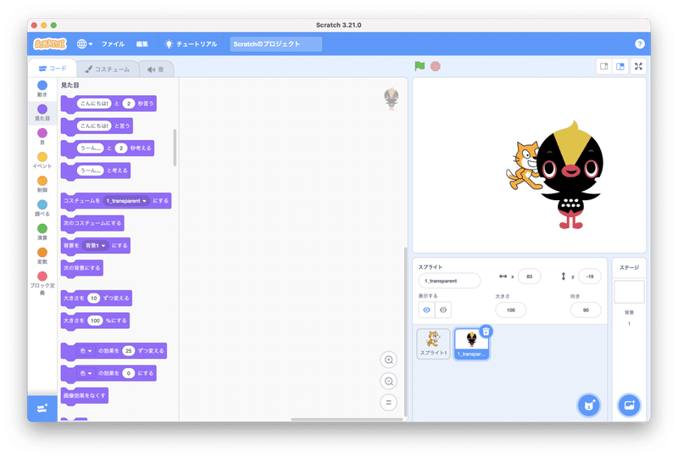Click the sprite name field 1_transparent

coord(449,281)
